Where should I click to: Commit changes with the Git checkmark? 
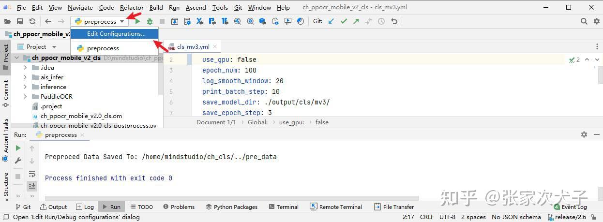pyautogui.click(x=344, y=21)
